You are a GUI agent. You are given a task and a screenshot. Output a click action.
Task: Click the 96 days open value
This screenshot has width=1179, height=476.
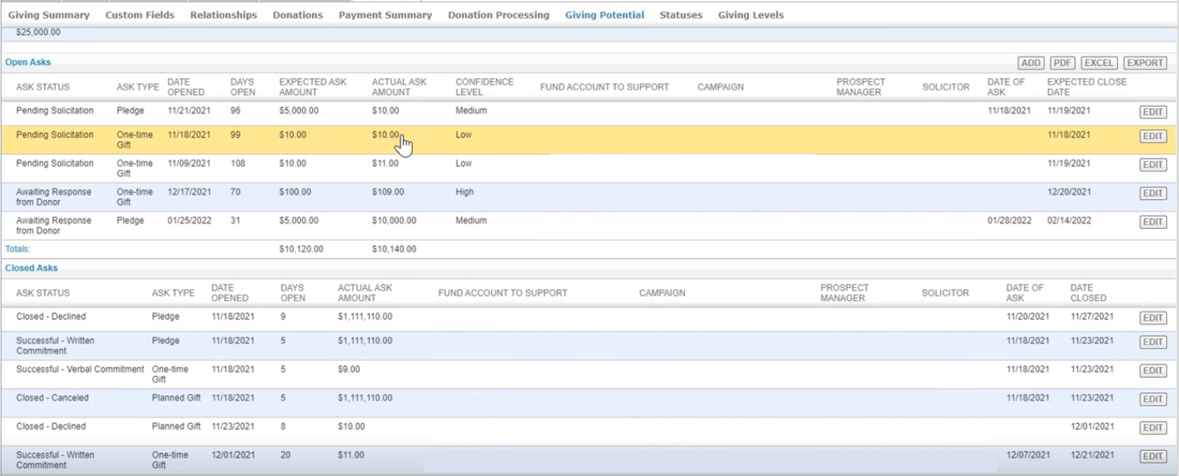point(236,110)
